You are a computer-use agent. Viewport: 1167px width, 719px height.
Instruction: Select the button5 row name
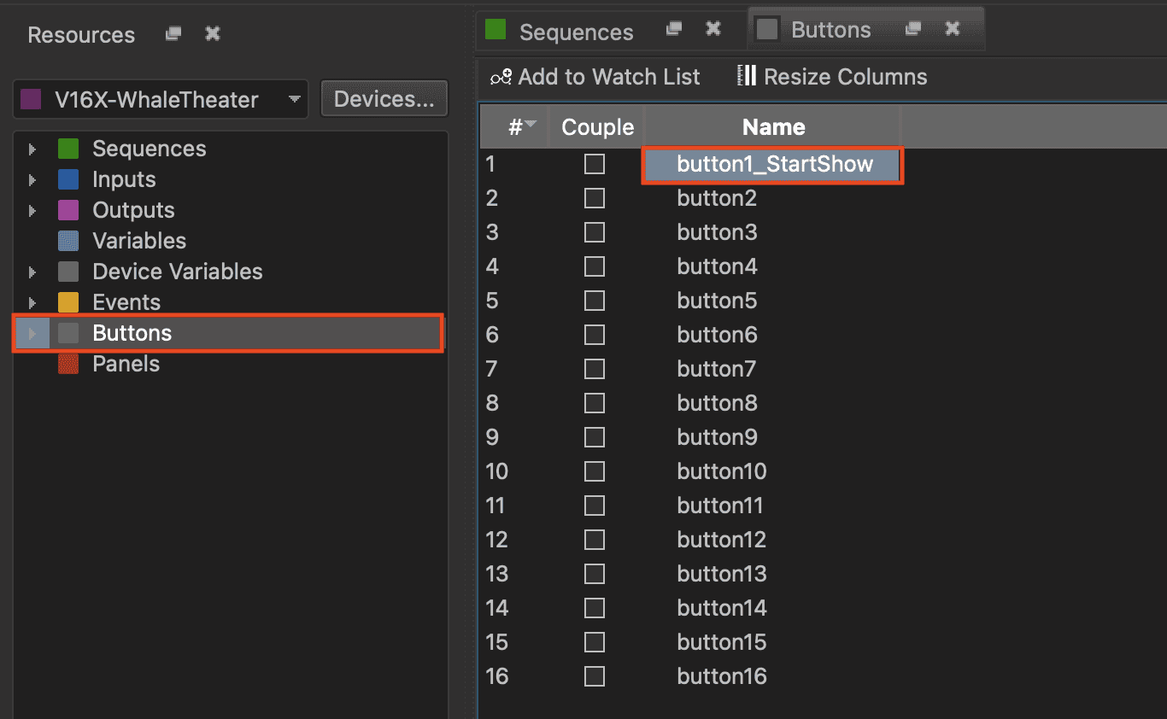[x=717, y=301]
